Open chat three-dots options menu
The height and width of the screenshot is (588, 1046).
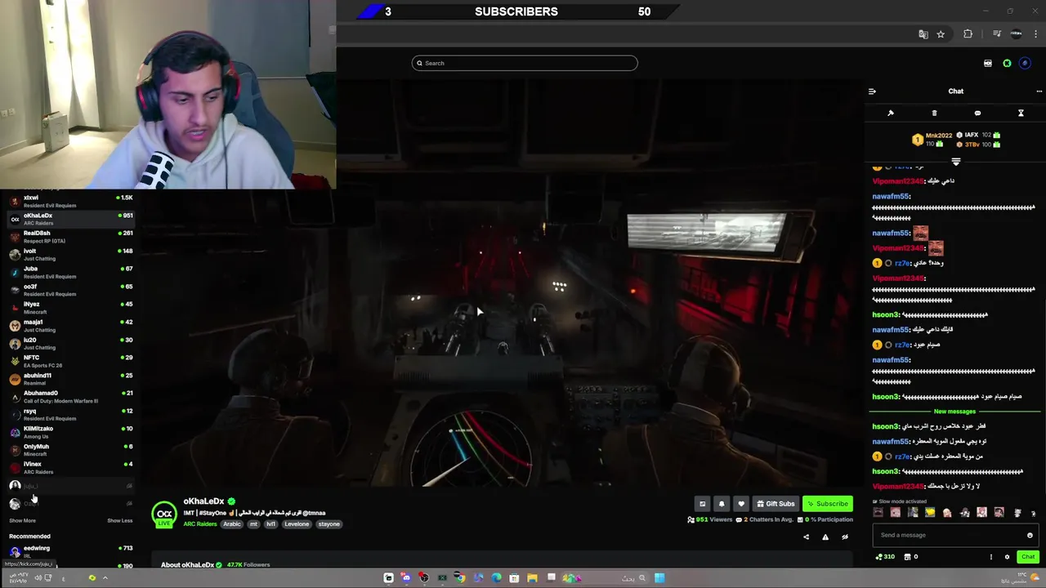point(1039,91)
